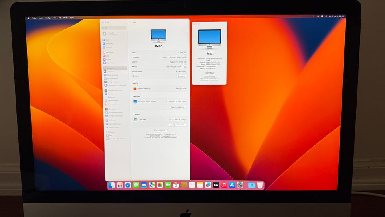The width and height of the screenshot is (385, 217).
Task: Open the Trash in the Dock
Action: pos(260,185)
